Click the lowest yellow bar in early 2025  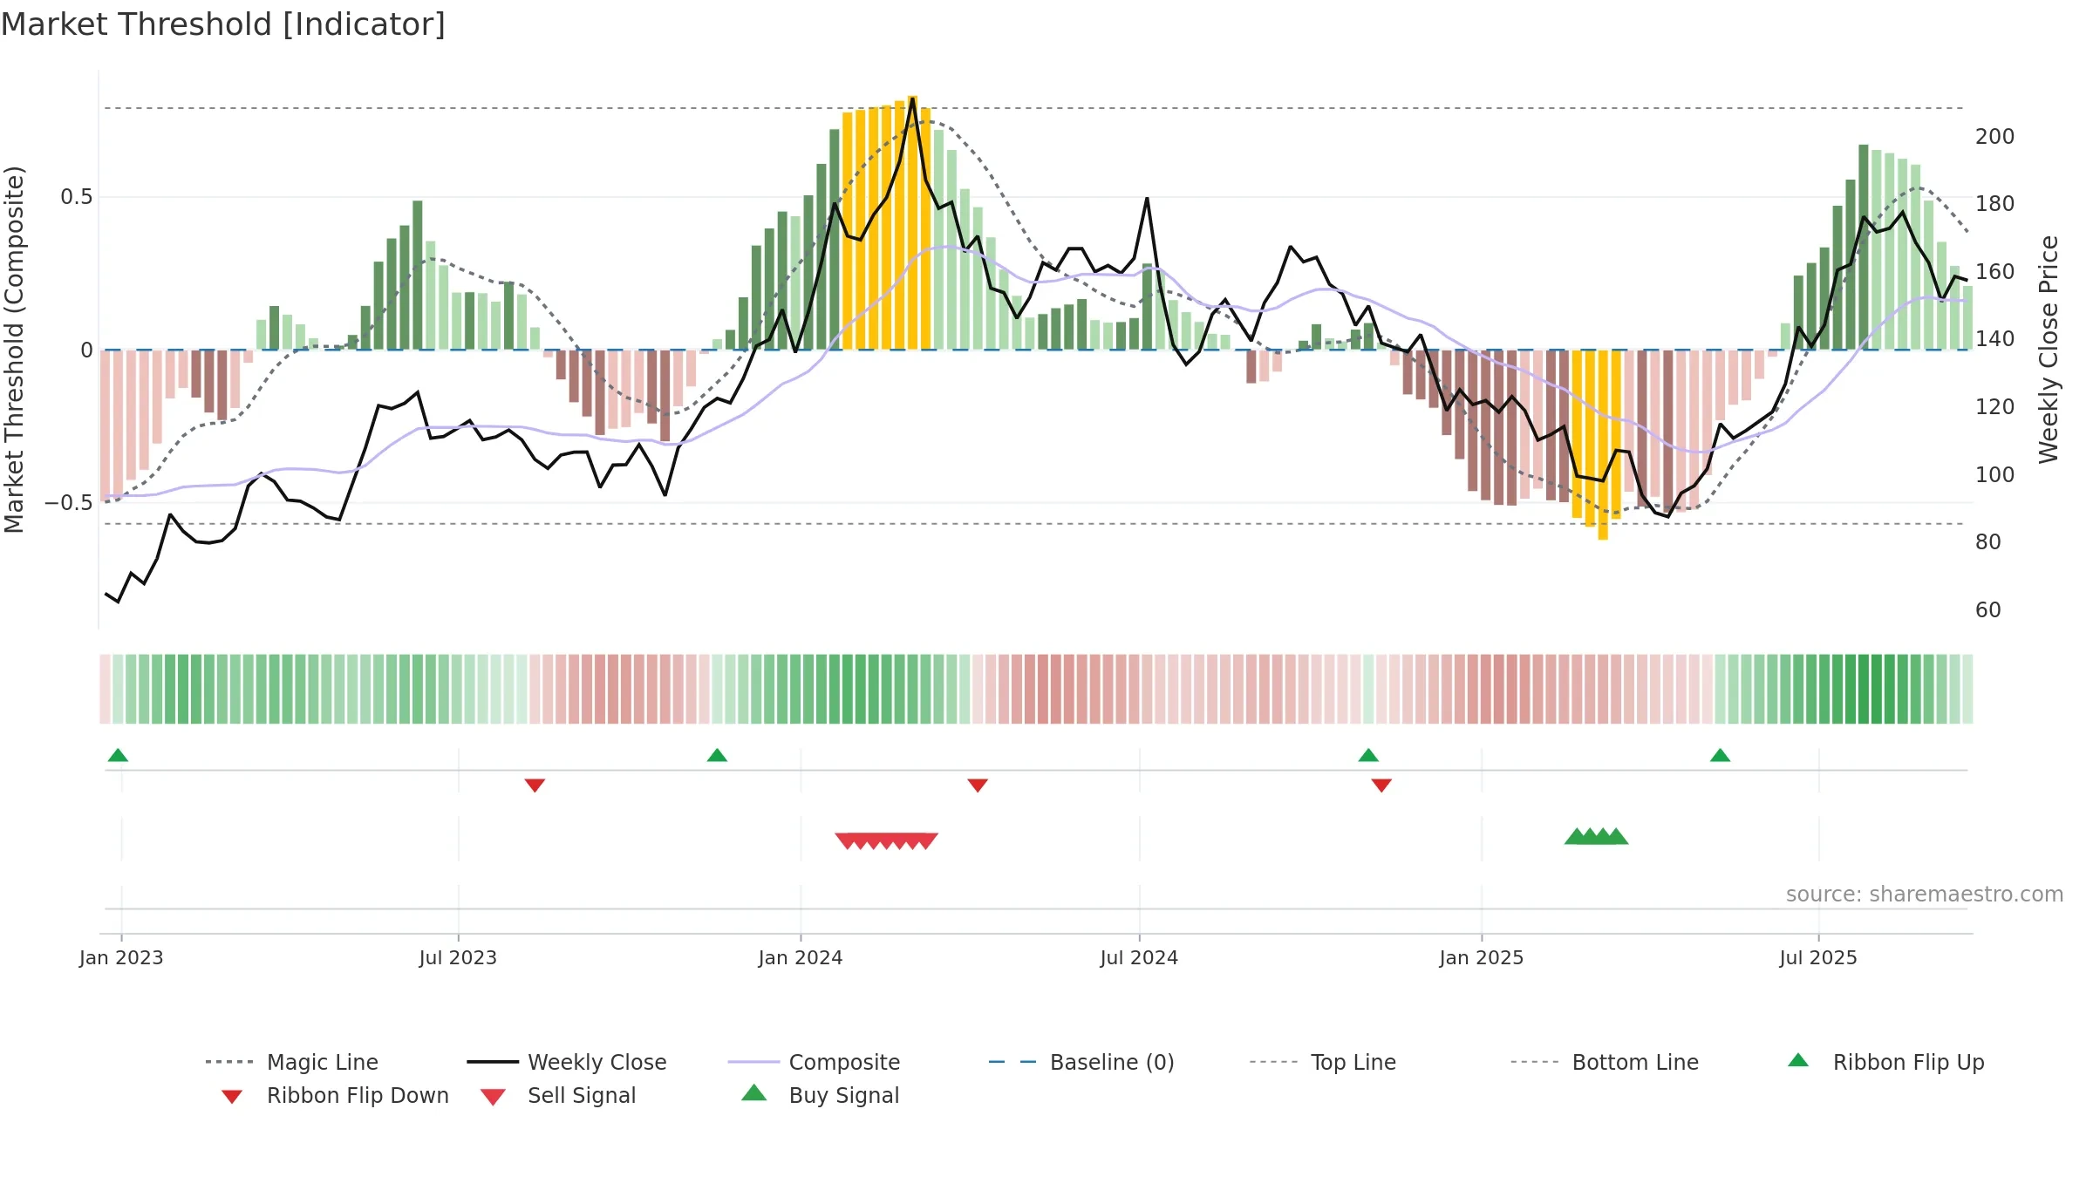[1603, 445]
